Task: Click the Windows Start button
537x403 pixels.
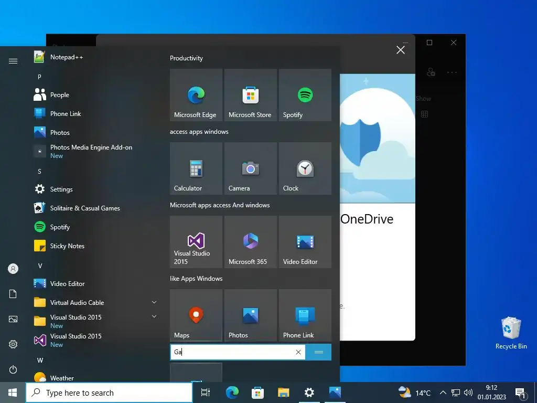Action: (13, 393)
